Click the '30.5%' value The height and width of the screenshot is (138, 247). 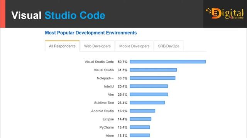[x=122, y=78]
